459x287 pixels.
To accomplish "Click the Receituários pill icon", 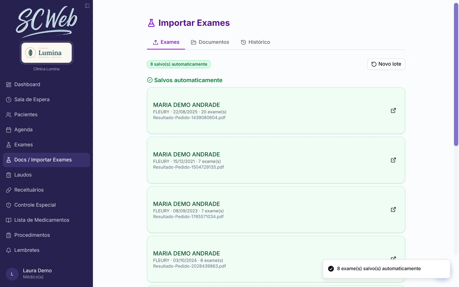I will 9,190.
